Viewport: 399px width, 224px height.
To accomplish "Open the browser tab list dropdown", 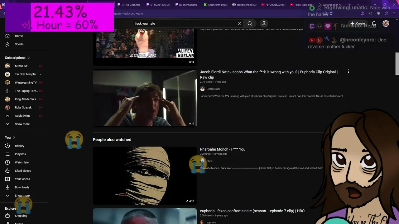I will point(358,5).
